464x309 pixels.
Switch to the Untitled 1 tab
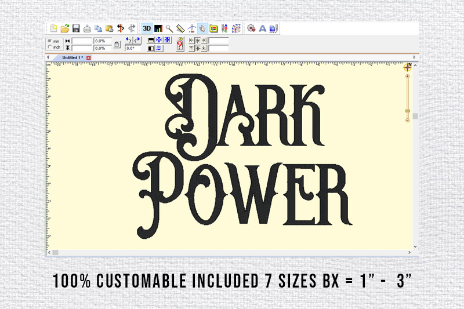click(x=72, y=57)
